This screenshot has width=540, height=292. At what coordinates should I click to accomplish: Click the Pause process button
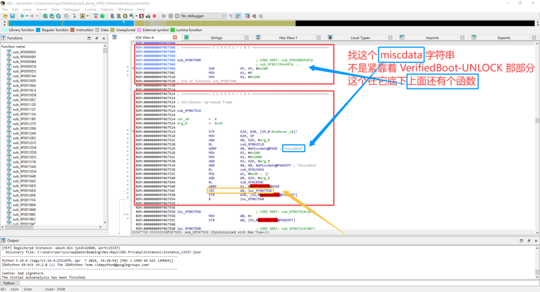(x=171, y=16)
